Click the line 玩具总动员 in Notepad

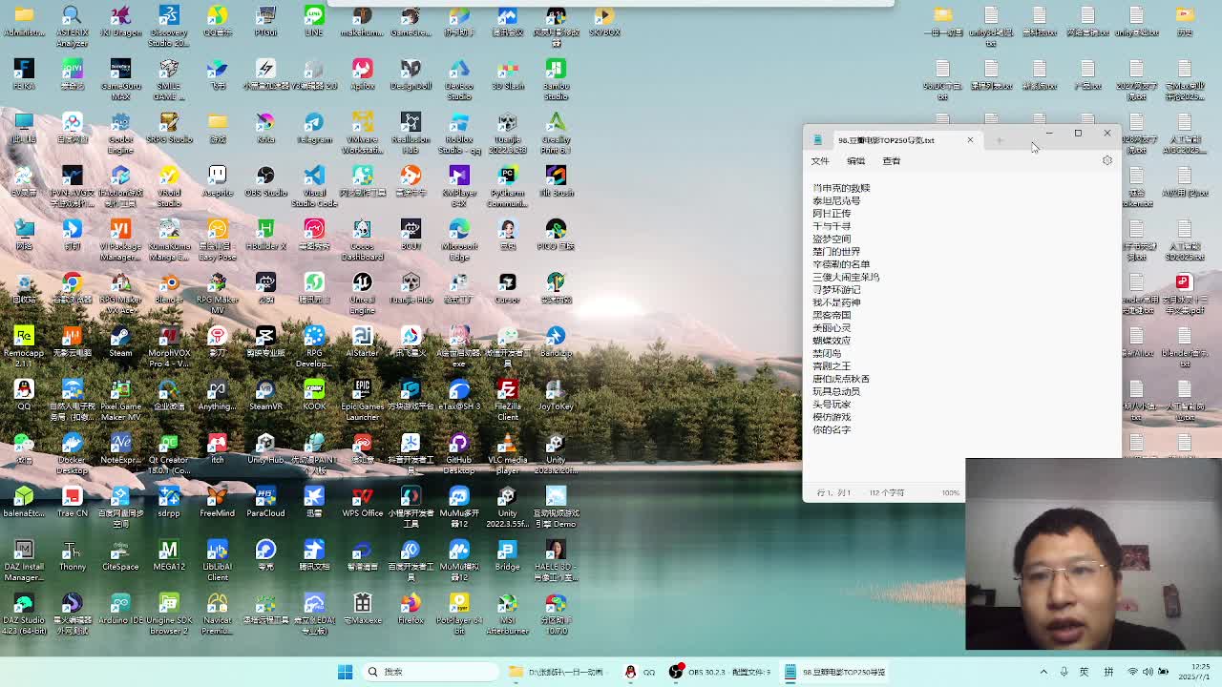(x=836, y=391)
